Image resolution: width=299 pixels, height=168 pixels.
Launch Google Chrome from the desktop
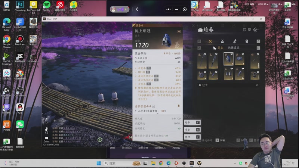(6, 41)
